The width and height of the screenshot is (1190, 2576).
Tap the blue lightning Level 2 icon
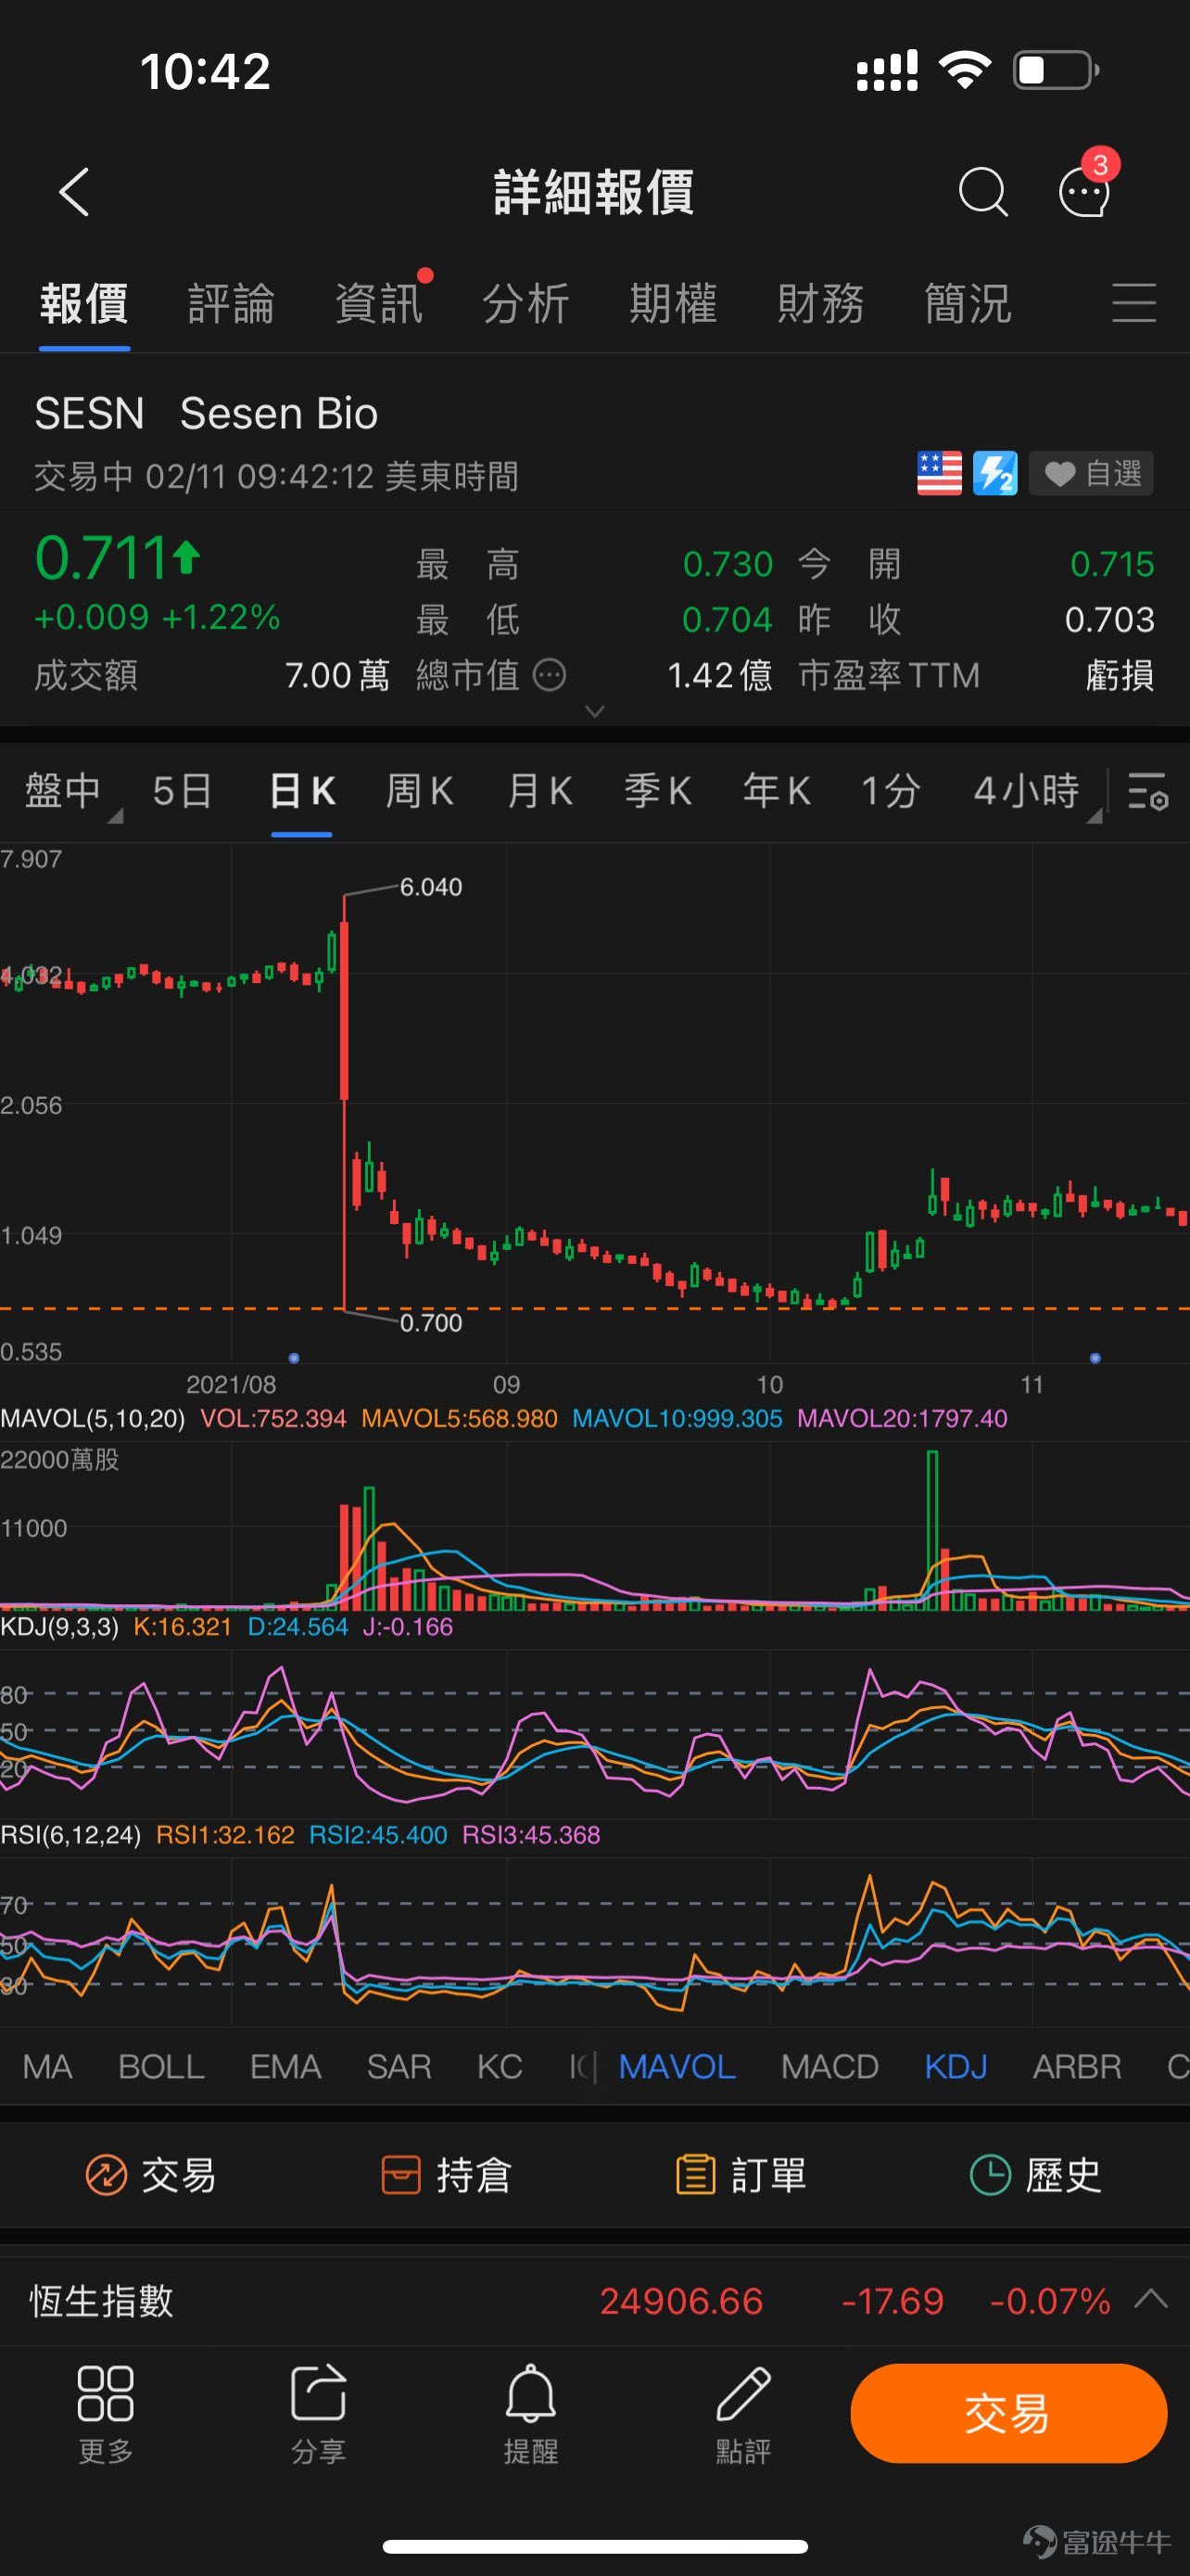995,473
